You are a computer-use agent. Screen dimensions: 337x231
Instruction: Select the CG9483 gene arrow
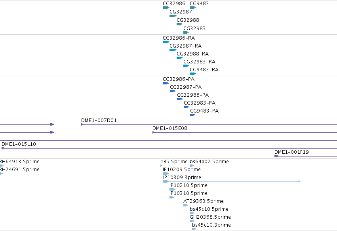click(193, 8)
